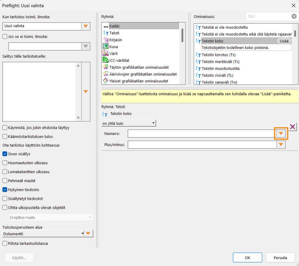Click icon beside selected Tekstin koko property
The image size is (299, 266).
point(198,41)
